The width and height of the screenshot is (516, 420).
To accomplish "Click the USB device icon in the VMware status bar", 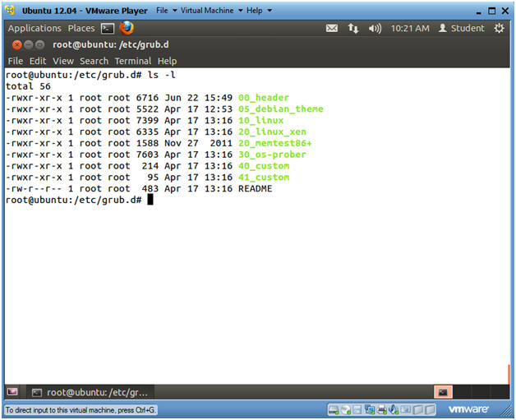I will pos(406,410).
